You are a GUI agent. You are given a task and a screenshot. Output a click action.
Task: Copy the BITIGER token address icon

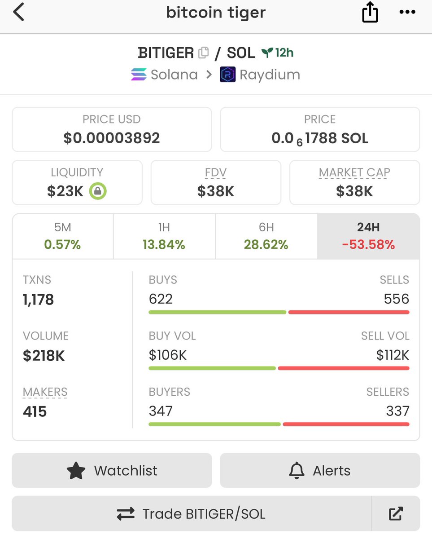(x=204, y=53)
